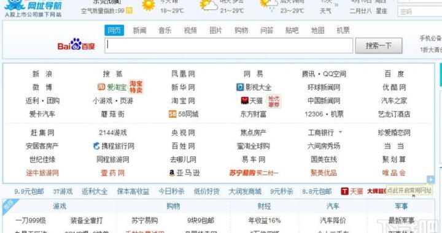Open the 东方财富 link
This screenshot has width=442, height=233.
(x=254, y=114)
